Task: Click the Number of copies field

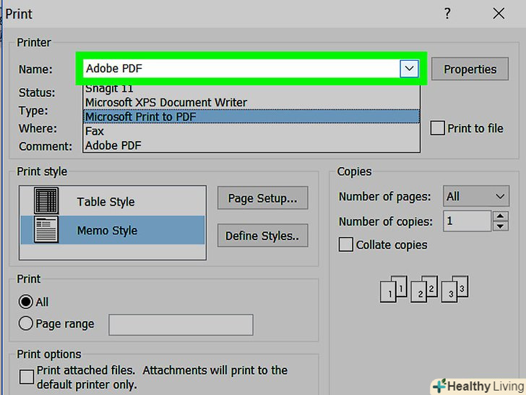Action: 467,221
